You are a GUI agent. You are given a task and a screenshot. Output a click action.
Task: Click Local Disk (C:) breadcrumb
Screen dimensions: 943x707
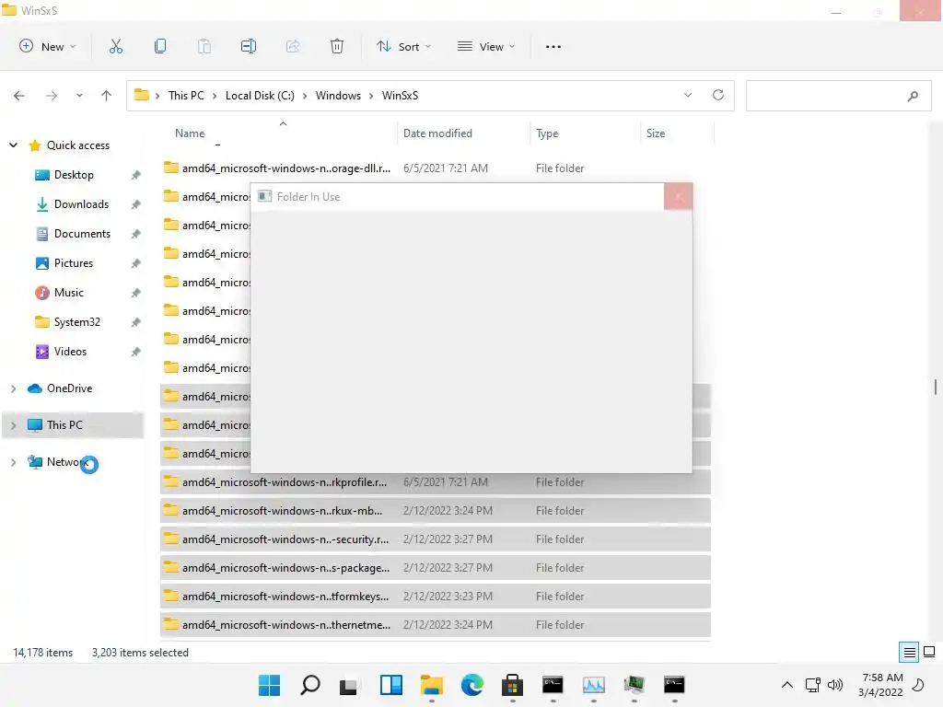(x=260, y=96)
